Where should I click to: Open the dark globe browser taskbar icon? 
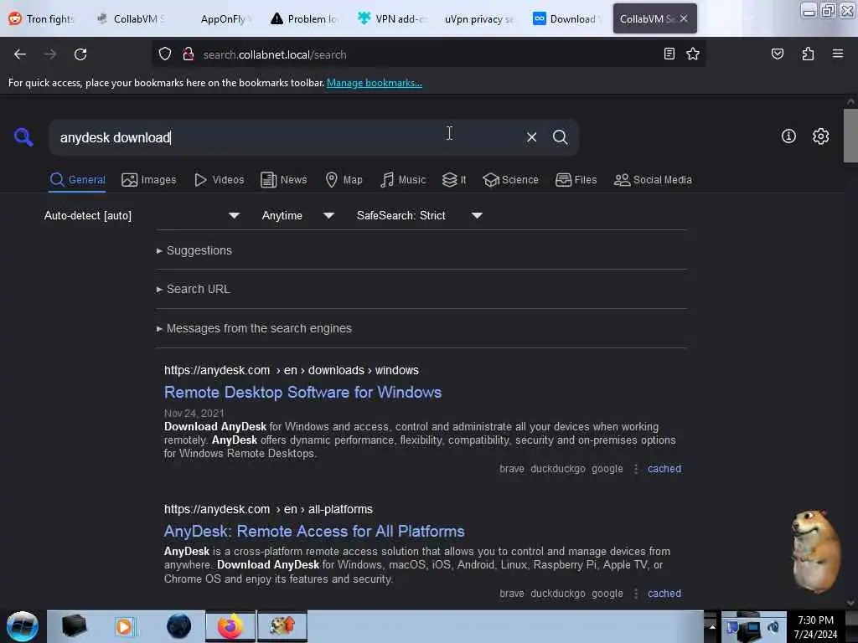(178, 626)
